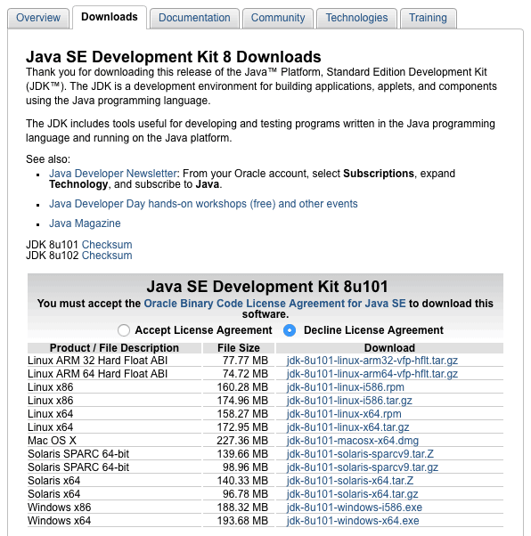Image resolution: width=531 pixels, height=536 pixels.
Task: Download jdk-8u101-linux-i586.rpm
Action: 346,387
